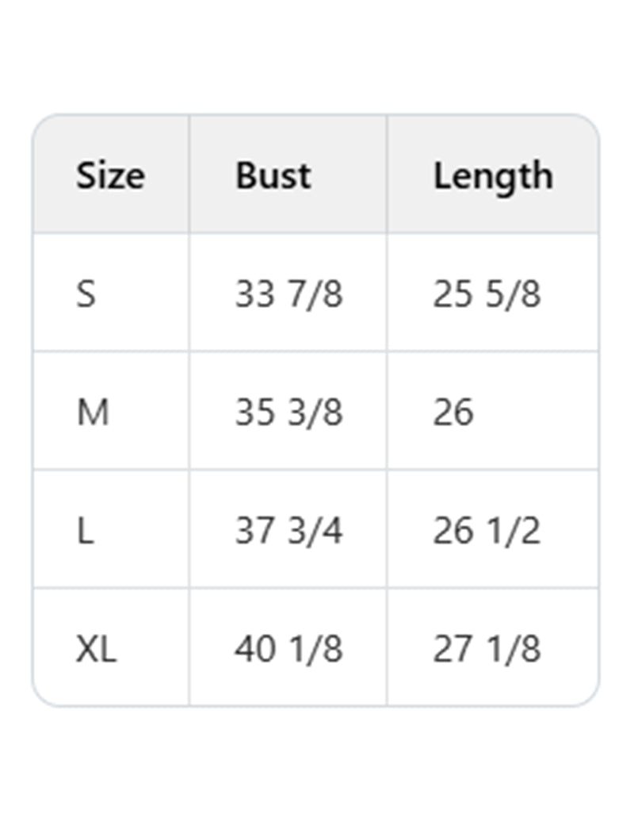The height and width of the screenshot is (833, 634).
Task: Select the 35 3/8 bust measurement
Action: point(288,413)
